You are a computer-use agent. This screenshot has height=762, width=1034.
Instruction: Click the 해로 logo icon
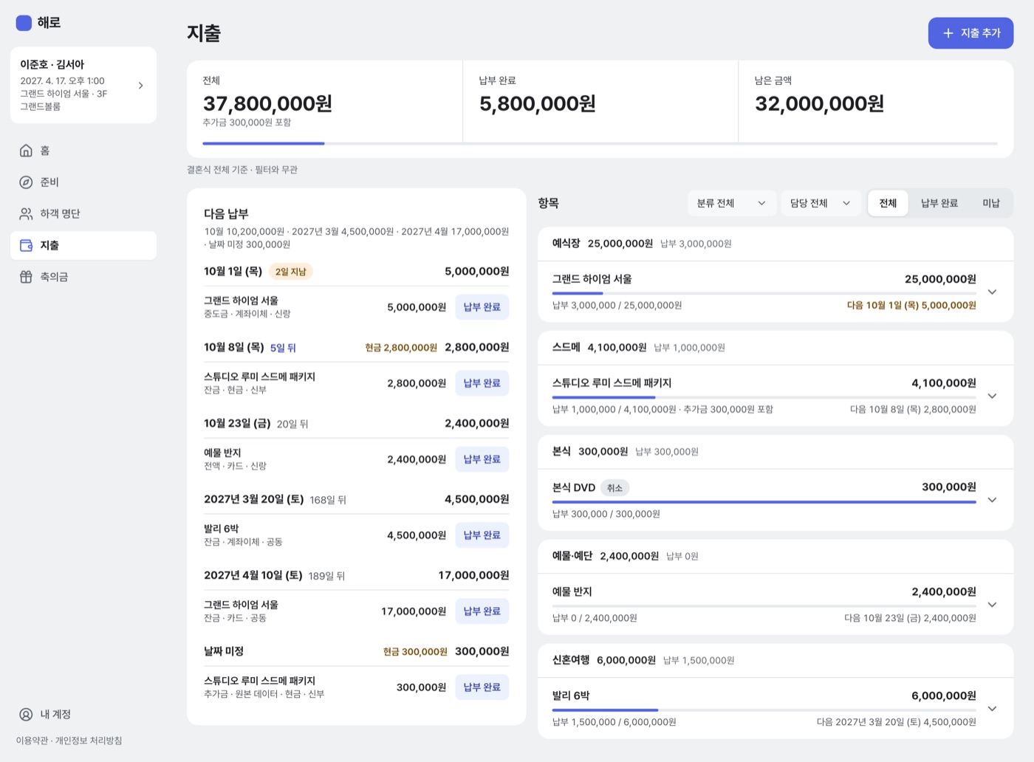coord(24,23)
